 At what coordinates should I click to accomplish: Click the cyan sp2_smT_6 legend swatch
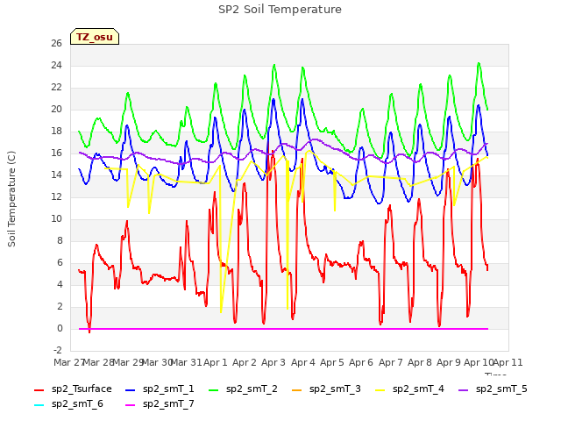pyautogui.click(x=39, y=405)
